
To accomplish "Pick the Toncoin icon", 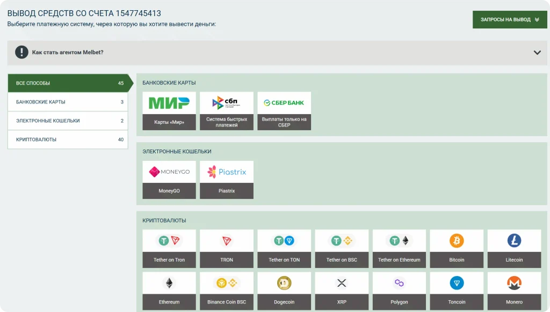I will [457, 283].
